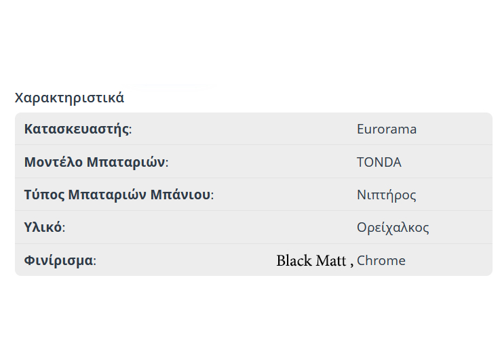Click the colon after Φινίρισμα
Image resolution: width=500 pixels, height=364 pixels.
(94, 262)
